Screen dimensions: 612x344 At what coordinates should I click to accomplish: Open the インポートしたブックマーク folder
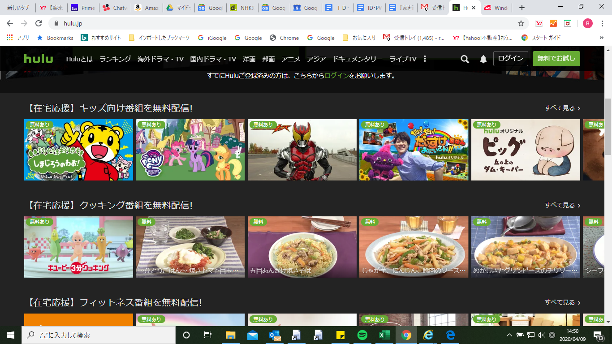point(159,38)
